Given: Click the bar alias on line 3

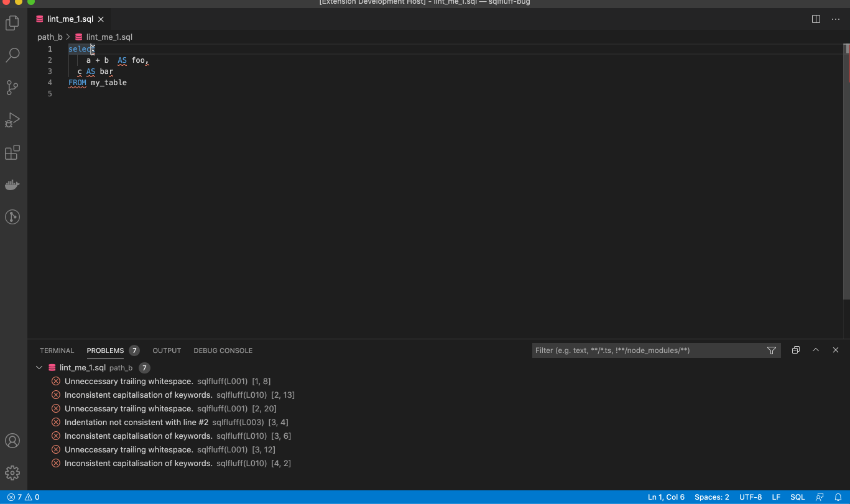Looking at the screenshot, I should [x=106, y=71].
